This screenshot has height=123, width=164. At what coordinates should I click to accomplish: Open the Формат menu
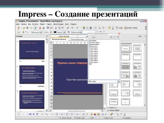pos(42,24)
